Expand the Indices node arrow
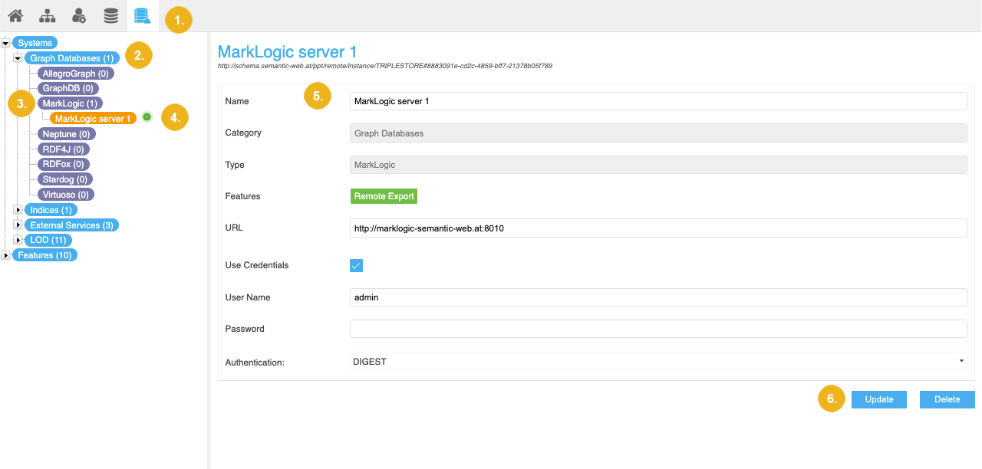This screenshot has width=982, height=469. click(x=18, y=210)
